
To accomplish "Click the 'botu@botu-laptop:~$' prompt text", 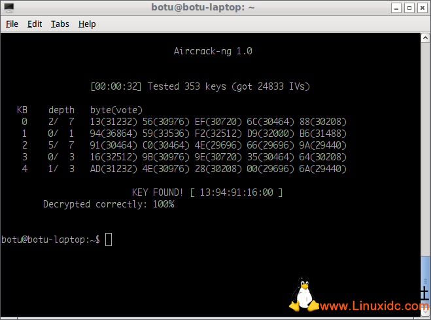I will [x=50, y=240].
